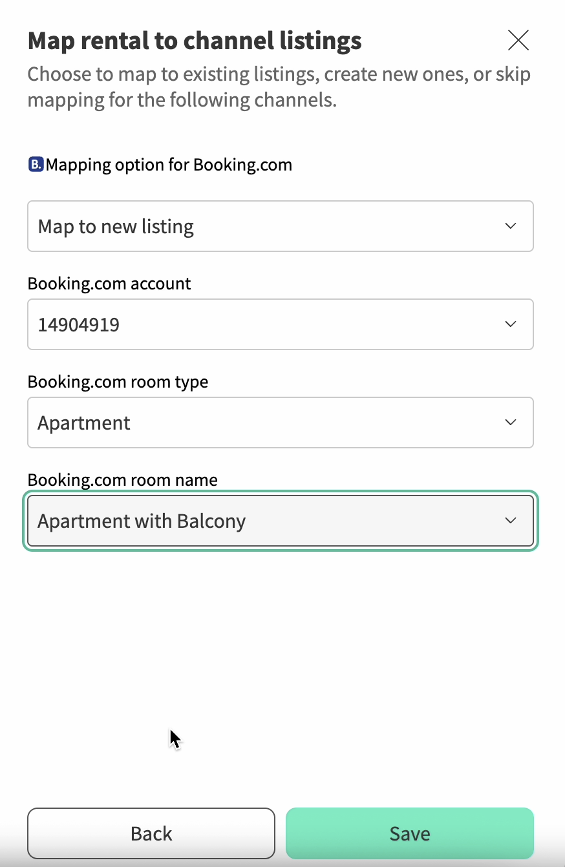Click the Mapping option for Booking.com label
565x867 pixels.
coord(169,165)
